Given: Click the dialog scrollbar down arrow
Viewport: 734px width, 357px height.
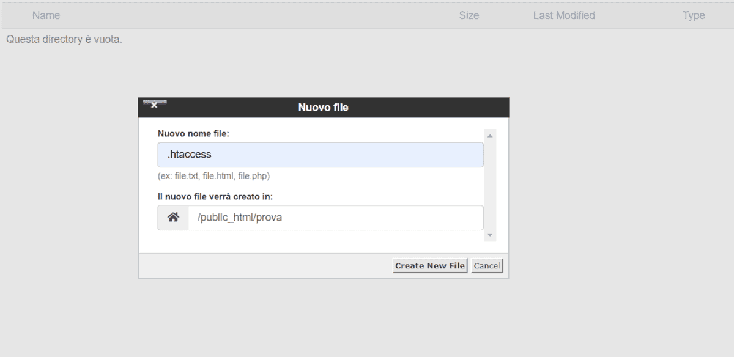Looking at the screenshot, I should 489,235.
